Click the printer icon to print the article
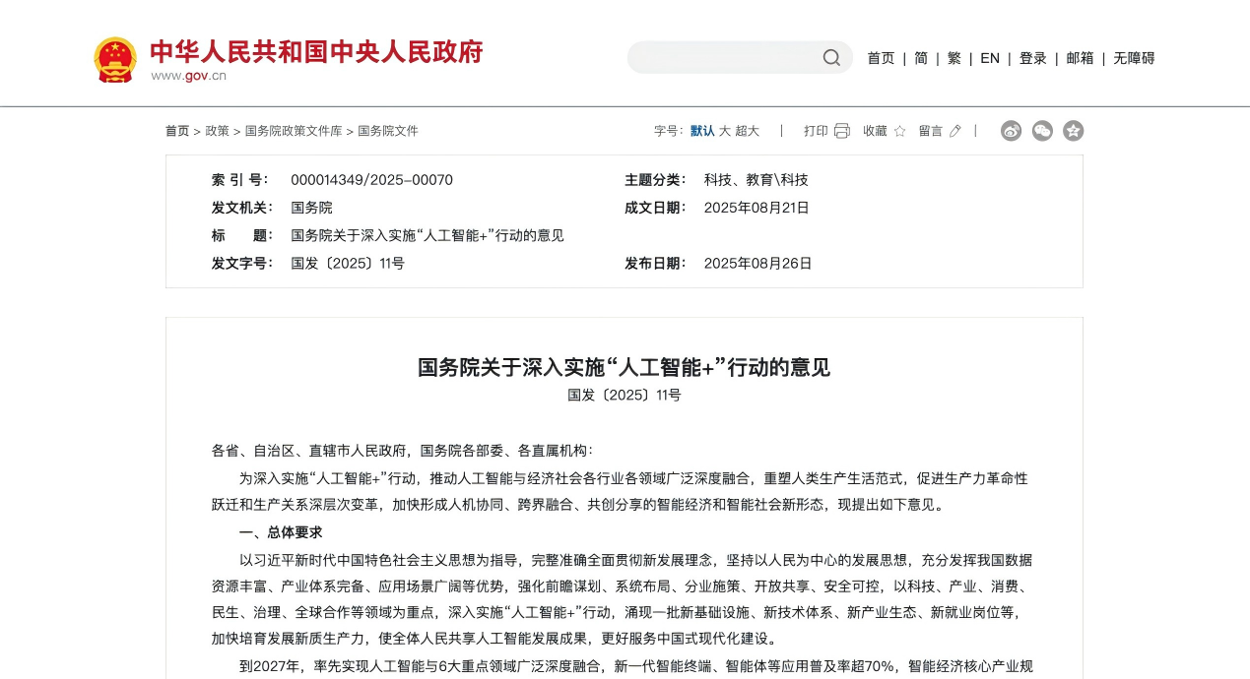This screenshot has width=1250, height=679. tap(842, 130)
